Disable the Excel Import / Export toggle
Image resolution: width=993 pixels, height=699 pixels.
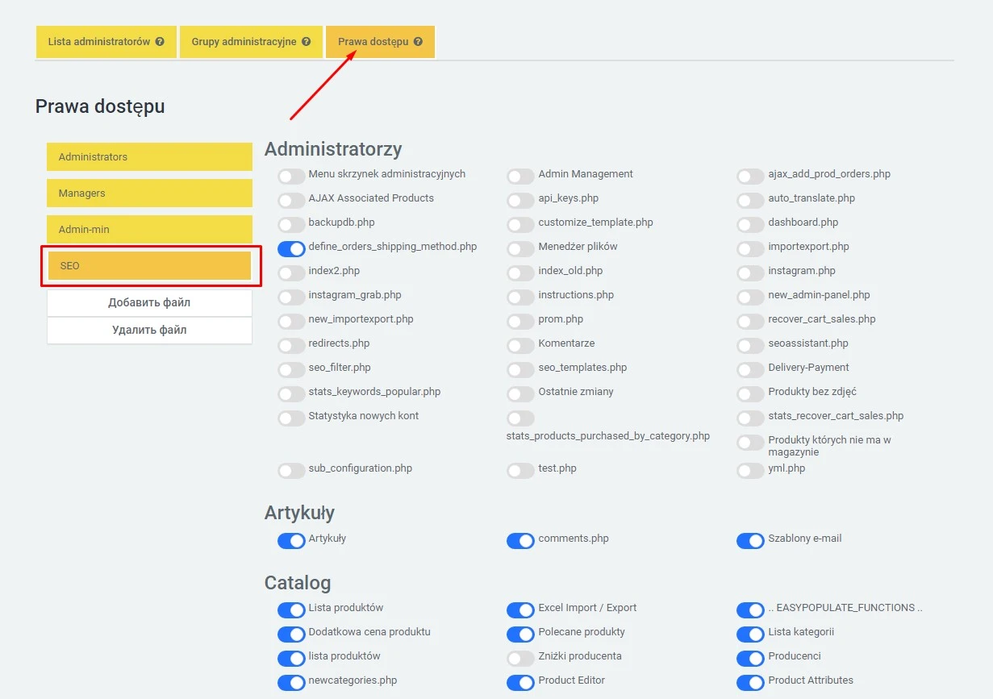[x=520, y=610]
